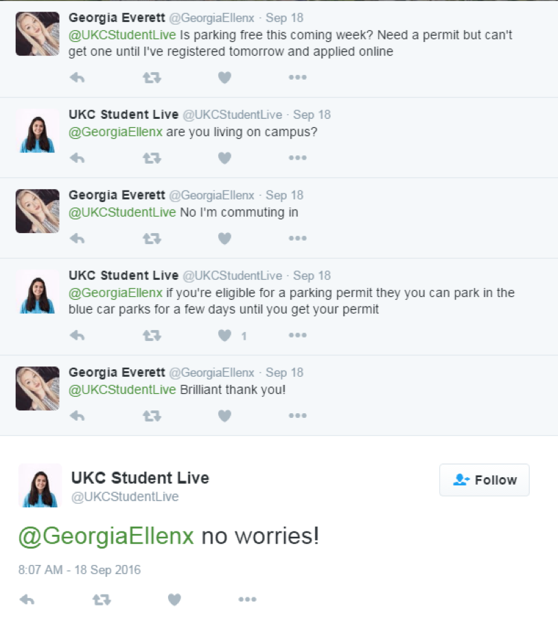
Task: Open more options on 'are you living on campus?' tweet
Action: point(297,158)
